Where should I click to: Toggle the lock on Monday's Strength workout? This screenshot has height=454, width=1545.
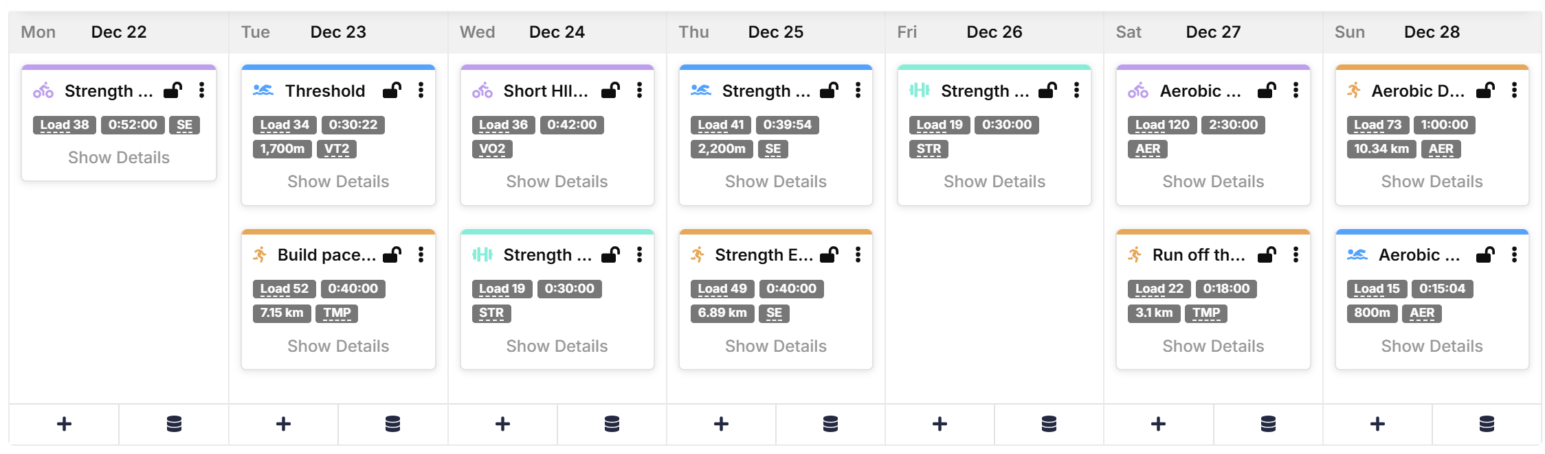173,91
